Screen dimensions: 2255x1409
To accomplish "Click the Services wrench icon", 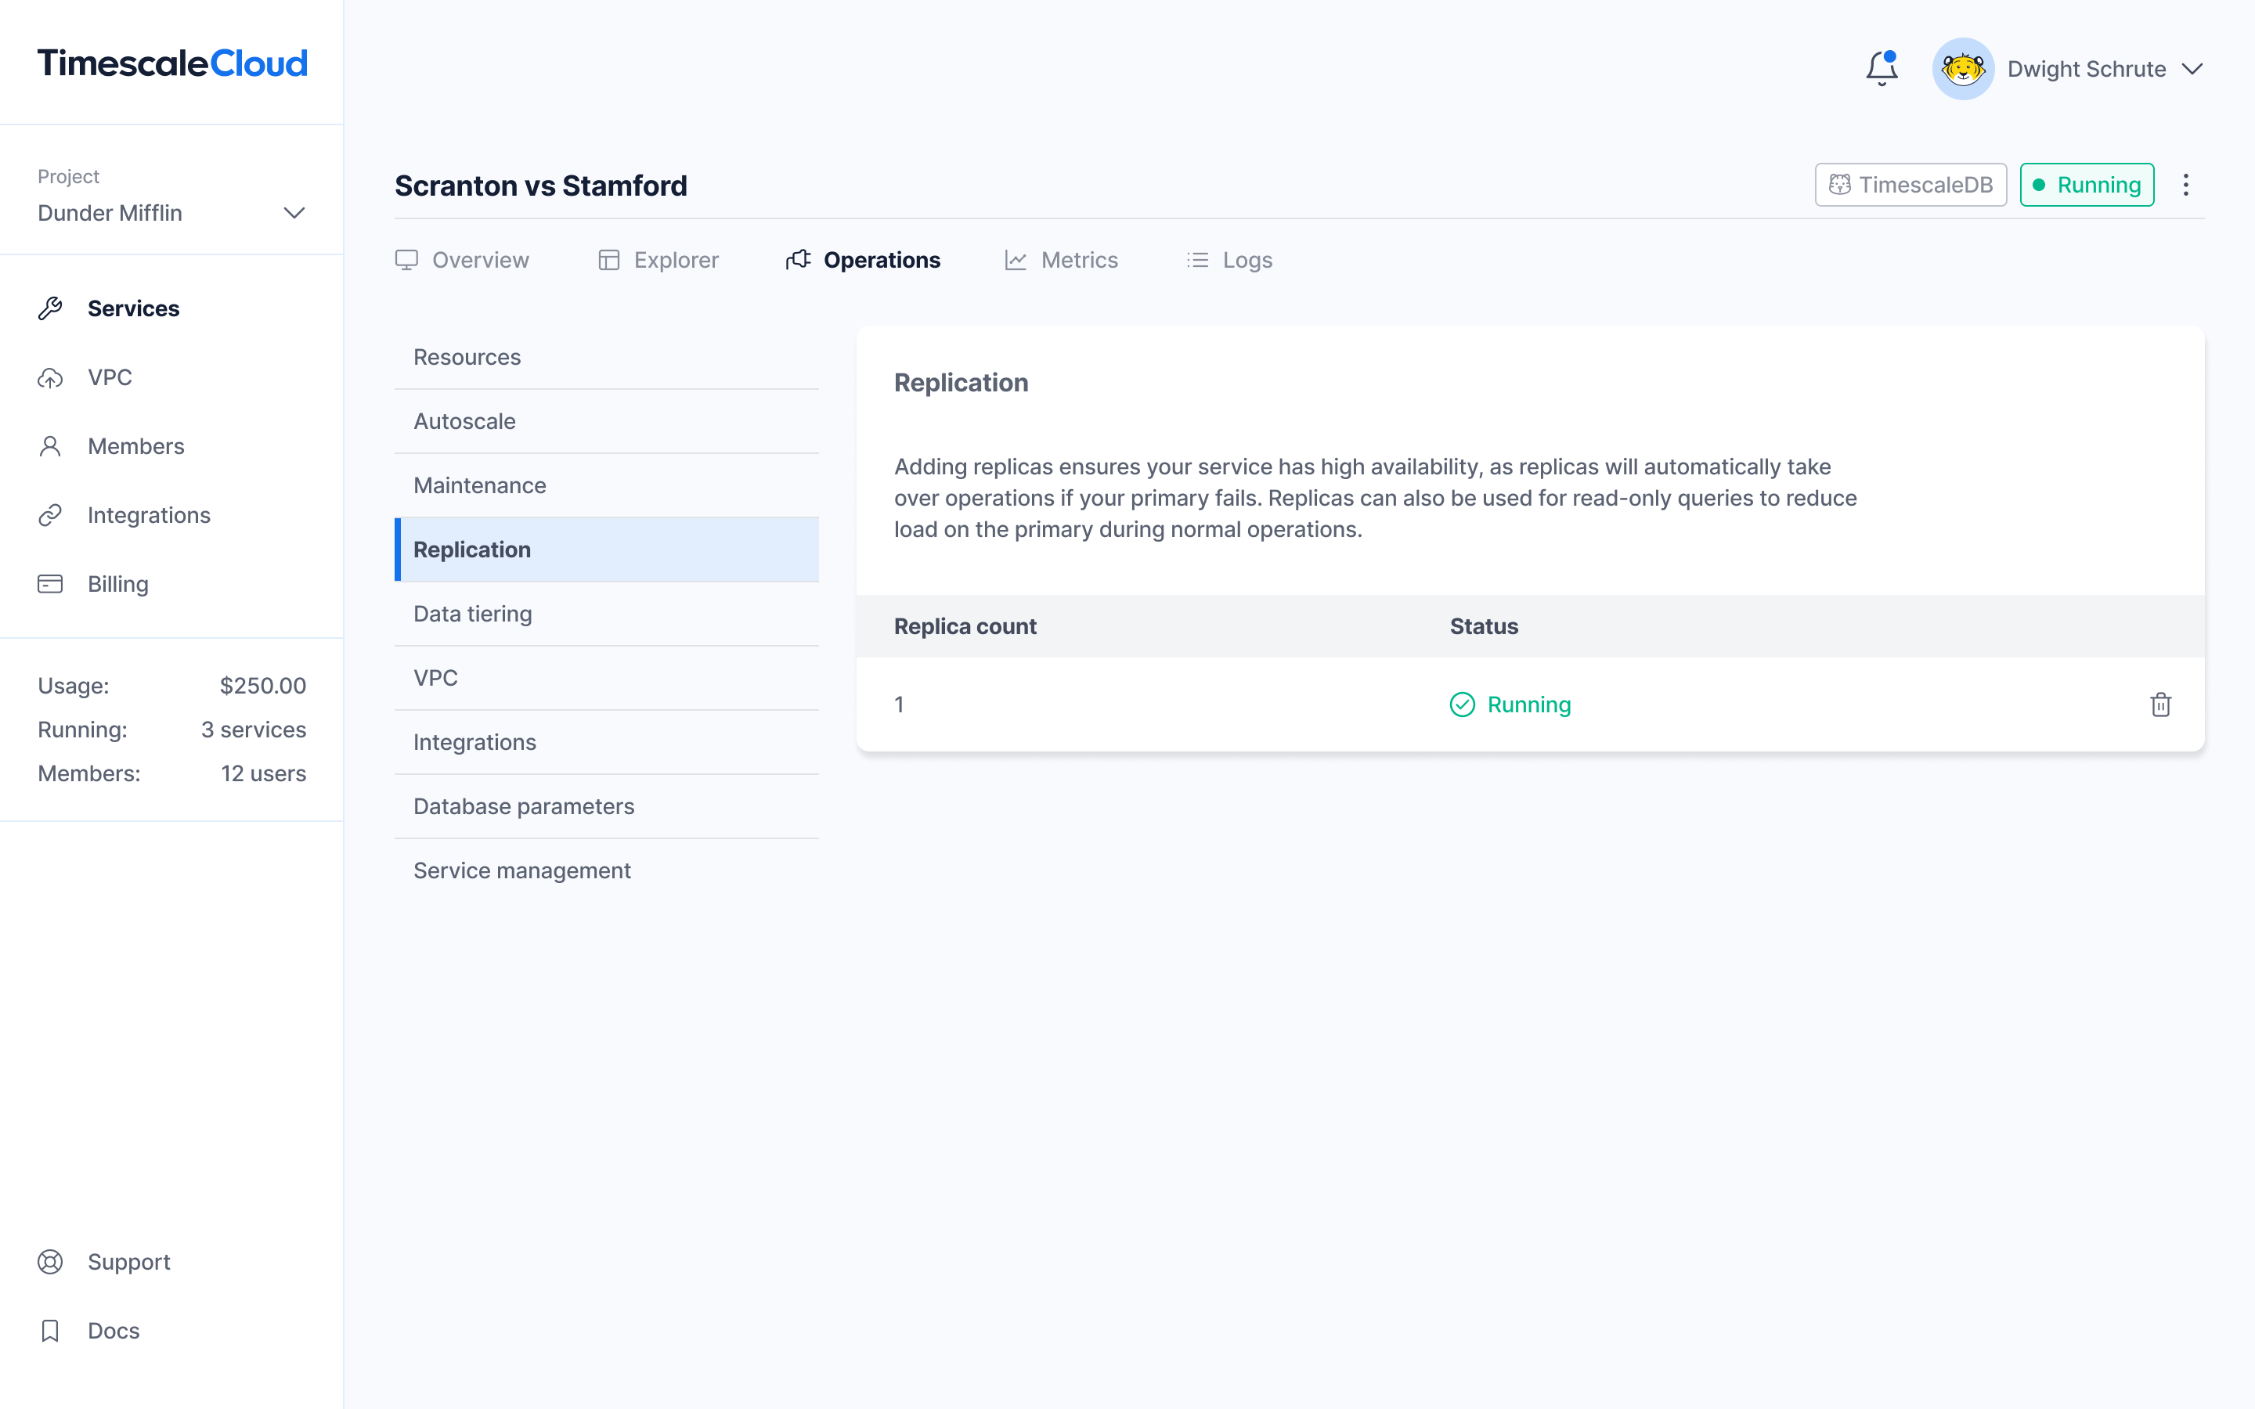I will 50,308.
